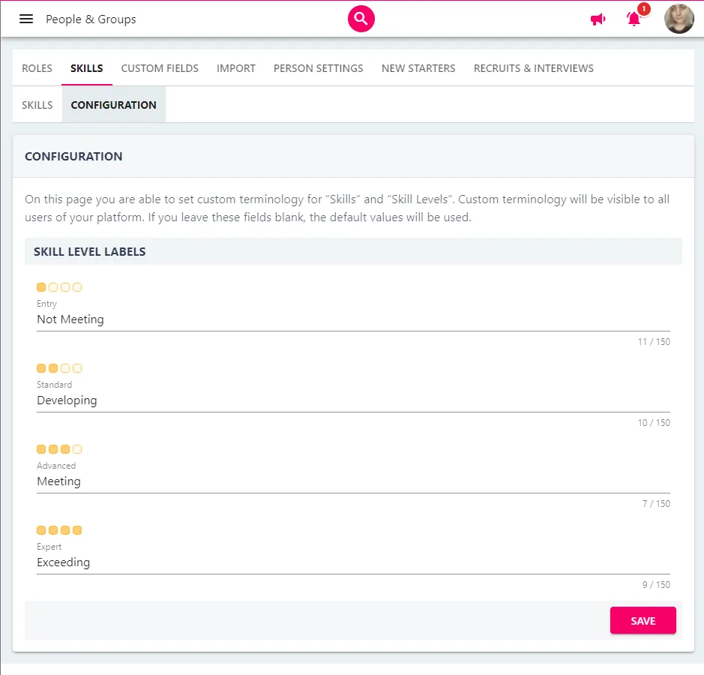Click the '7 / 150' character counter
Image resolution: width=704 pixels, height=675 pixels.
656,504
